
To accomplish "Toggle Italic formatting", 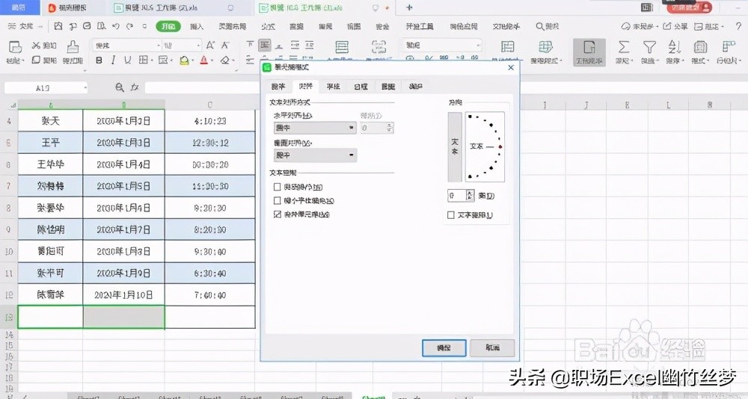I will coord(113,60).
